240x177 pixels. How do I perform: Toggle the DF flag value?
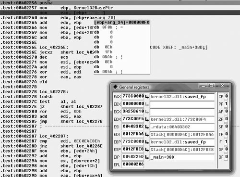click(226, 150)
